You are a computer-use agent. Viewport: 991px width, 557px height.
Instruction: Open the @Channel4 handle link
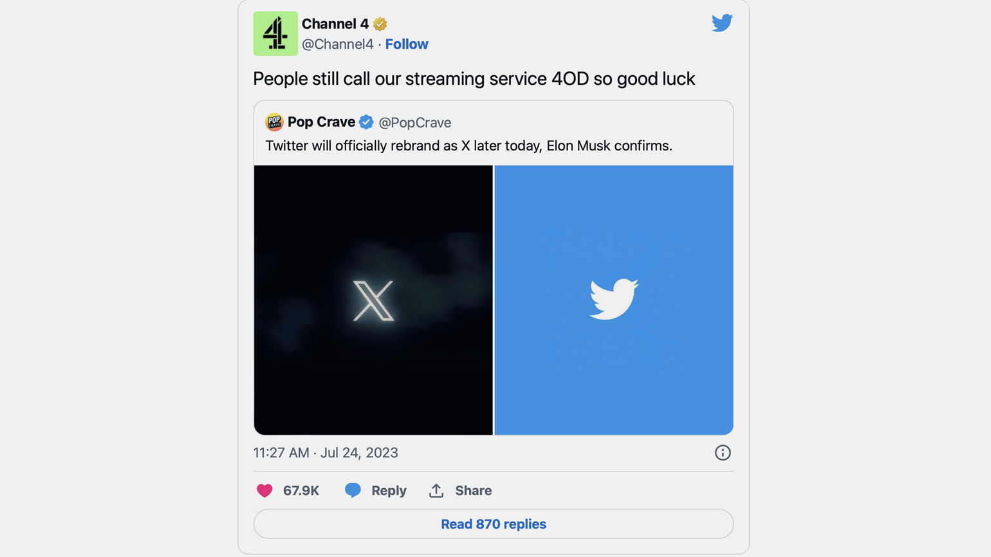point(338,44)
